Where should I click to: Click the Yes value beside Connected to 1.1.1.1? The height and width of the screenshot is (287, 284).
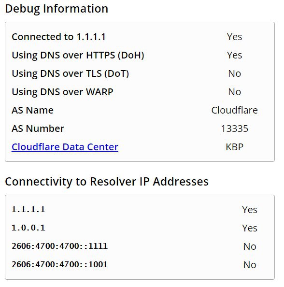(x=234, y=37)
